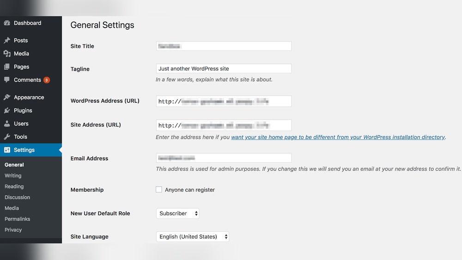Open the Privacy settings submenu

coord(13,230)
